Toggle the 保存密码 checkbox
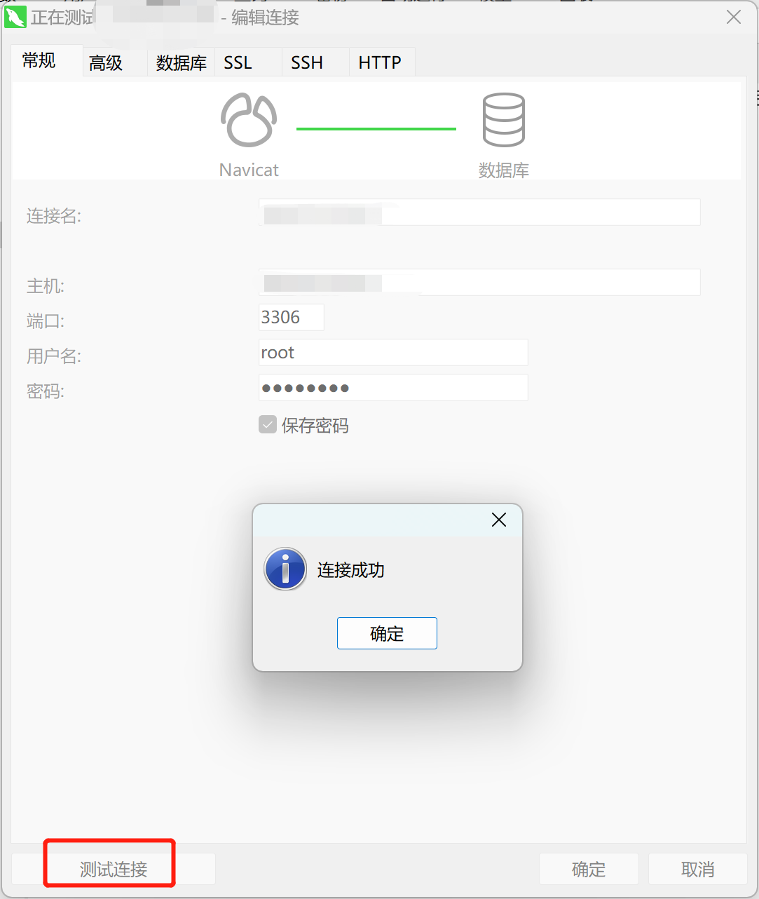 (268, 424)
